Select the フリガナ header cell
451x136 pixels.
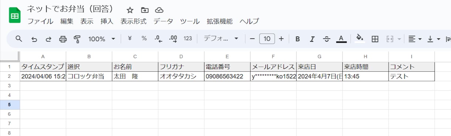coord(181,67)
